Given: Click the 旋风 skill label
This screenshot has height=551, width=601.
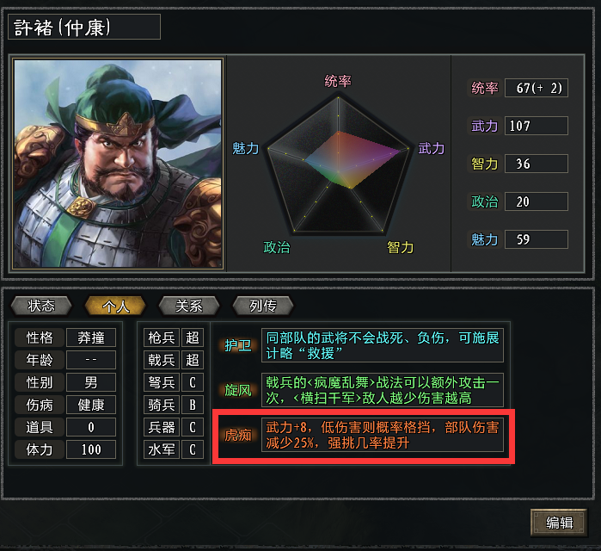Looking at the screenshot, I should click(x=237, y=390).
